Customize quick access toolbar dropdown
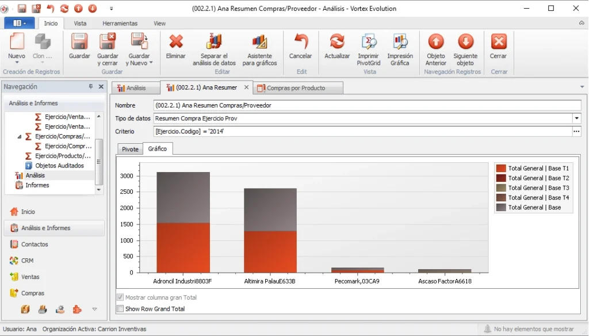589x336 pixels. coord(111,8)
